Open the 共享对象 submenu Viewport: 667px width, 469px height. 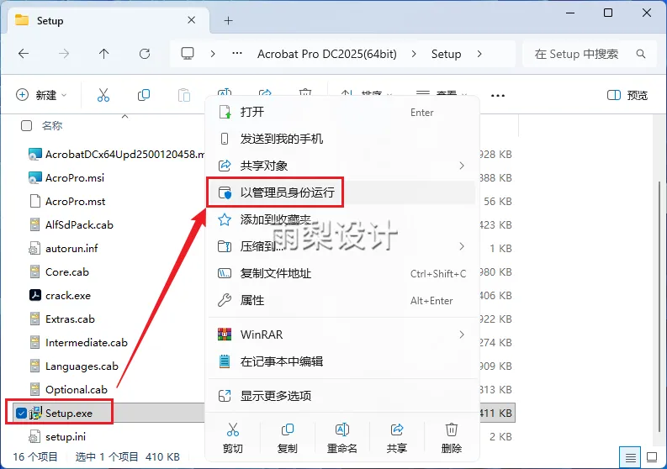tap(342, 166)
